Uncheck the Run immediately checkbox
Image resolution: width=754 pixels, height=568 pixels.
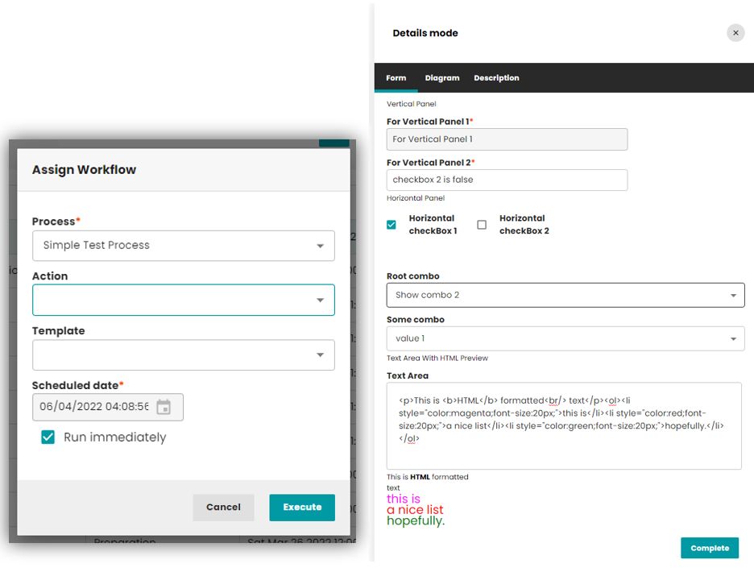click(48, 437)
